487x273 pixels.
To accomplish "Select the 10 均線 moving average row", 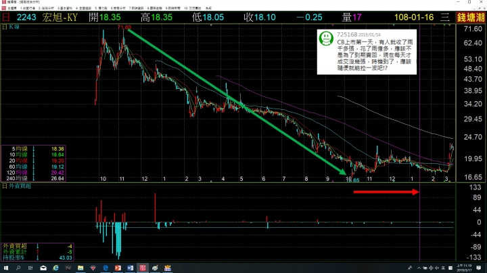I will pos(33,155).
